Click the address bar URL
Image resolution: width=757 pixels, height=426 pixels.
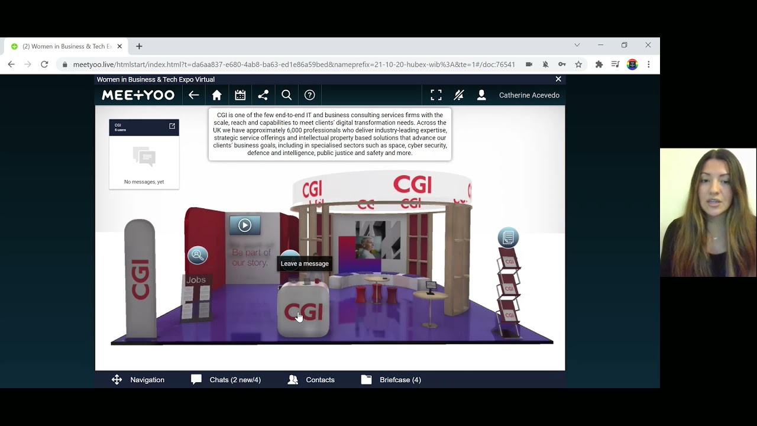point(294,64)
